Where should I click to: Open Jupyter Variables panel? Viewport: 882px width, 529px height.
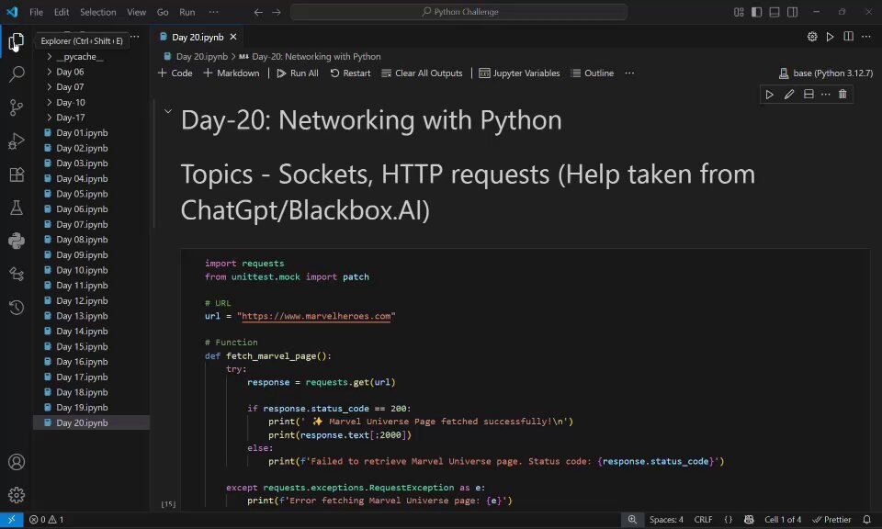coord(519,73)
